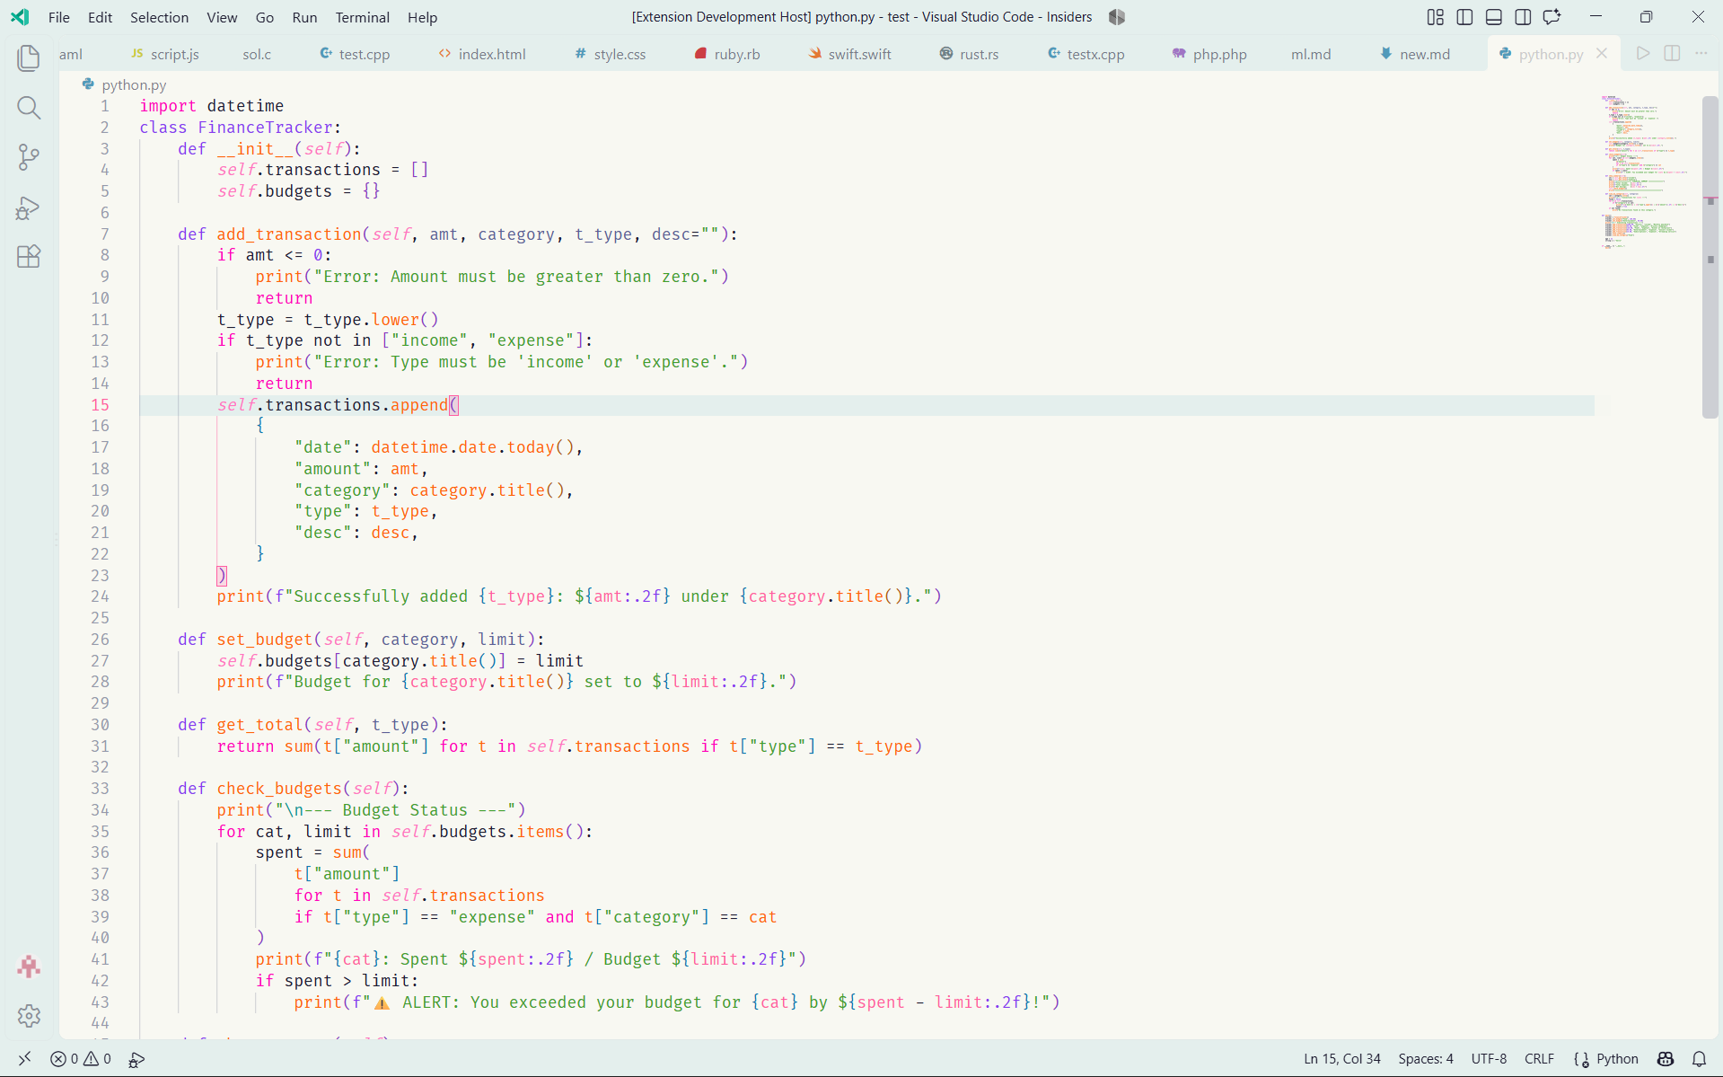This screenshot has height=1077, width=1723.
Task: Open the Source Control view
Action: click(x=29, y=158)
